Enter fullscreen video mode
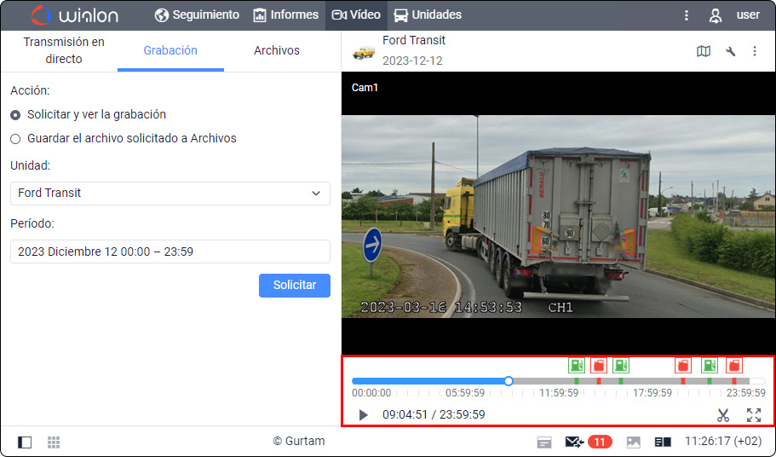The image size is (776, 457). click(754, 415)
